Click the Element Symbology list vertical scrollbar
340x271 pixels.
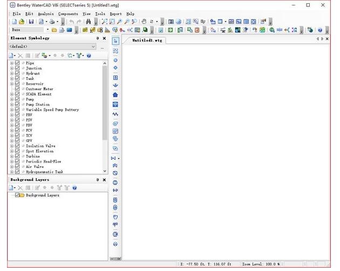pos(104,108)
